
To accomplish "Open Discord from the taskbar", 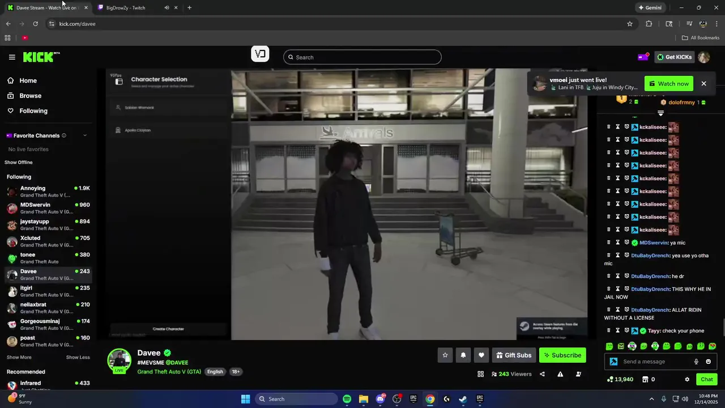I will click(380, 399).
